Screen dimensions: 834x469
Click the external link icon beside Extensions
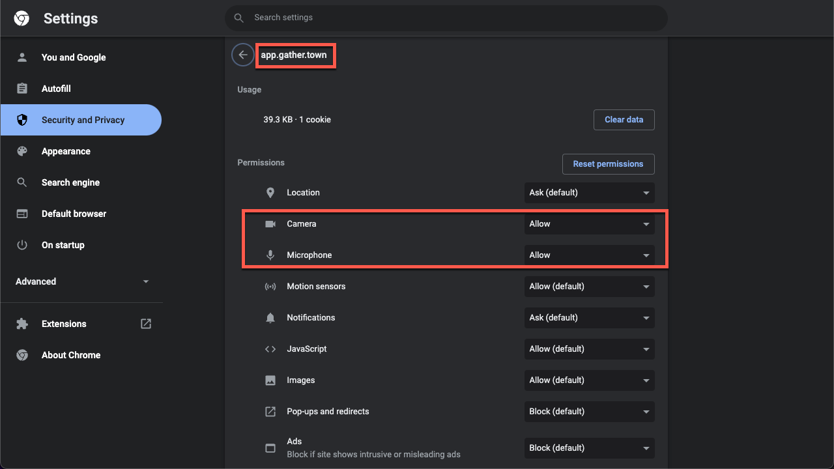point(146,324)
